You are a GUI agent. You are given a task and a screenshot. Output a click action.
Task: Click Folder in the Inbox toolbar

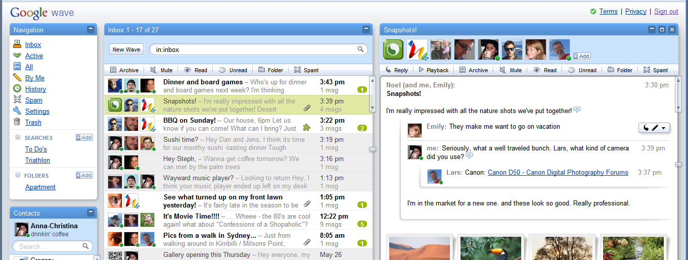(x=270, y=70)
